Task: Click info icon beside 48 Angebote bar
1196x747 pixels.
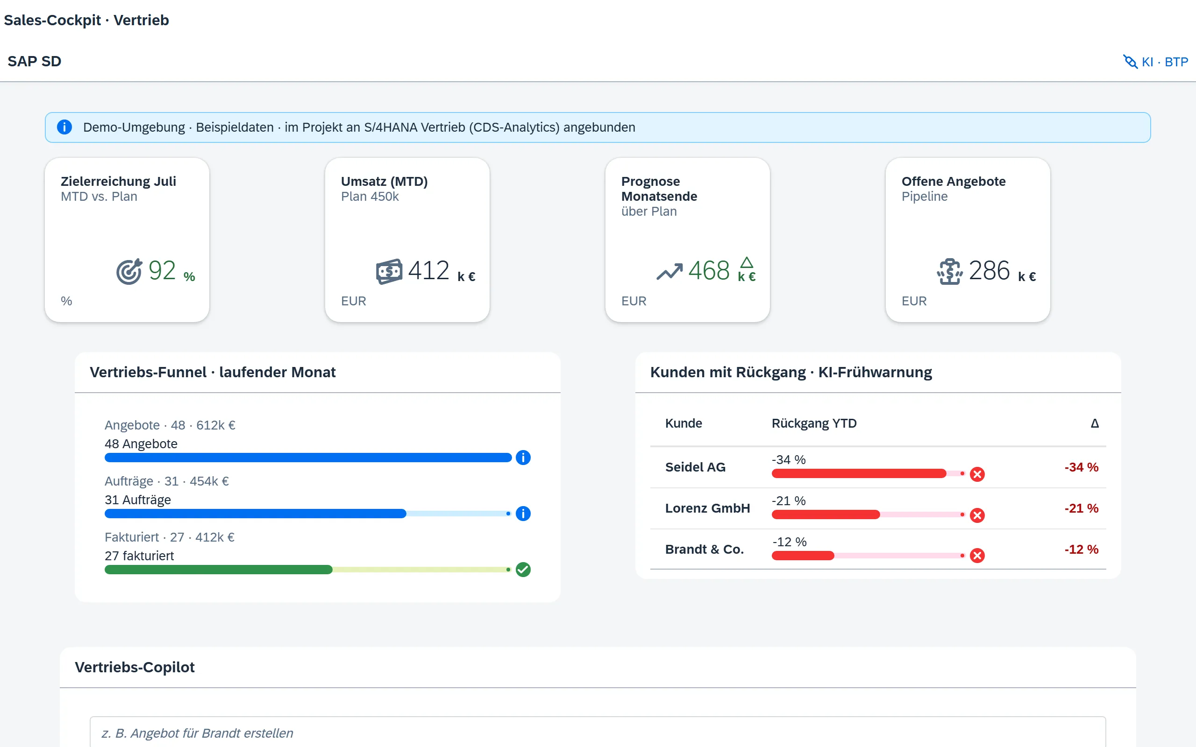Action: point(523,458)
